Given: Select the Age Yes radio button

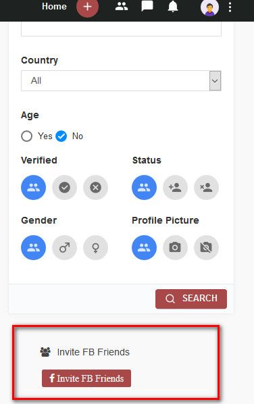Looking at the screenshot, I should point(27,136).
